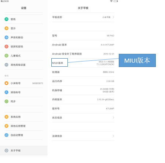Open the red lock screen and password icon

[x=7, y=47]
